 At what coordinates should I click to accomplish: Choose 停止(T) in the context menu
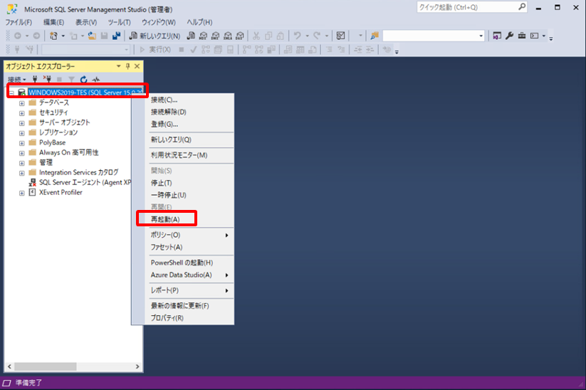(189, 183)
